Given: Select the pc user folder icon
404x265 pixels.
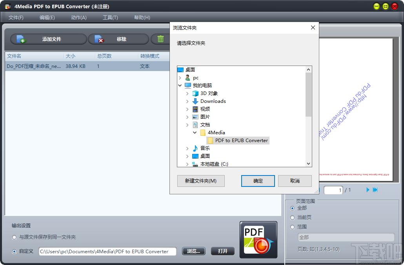Looking at the screenshot, I should [187, 78].
